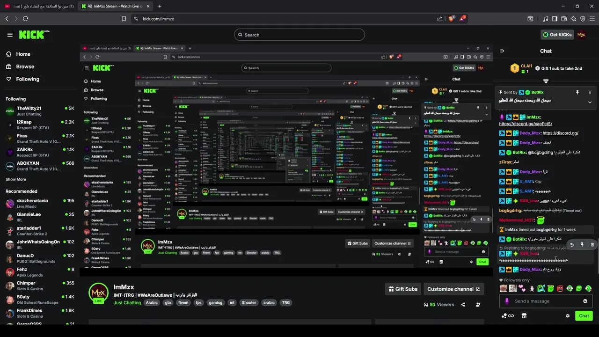Open the chat shop icon
This screenshot has height=337, width=599.
coord(524,316)
